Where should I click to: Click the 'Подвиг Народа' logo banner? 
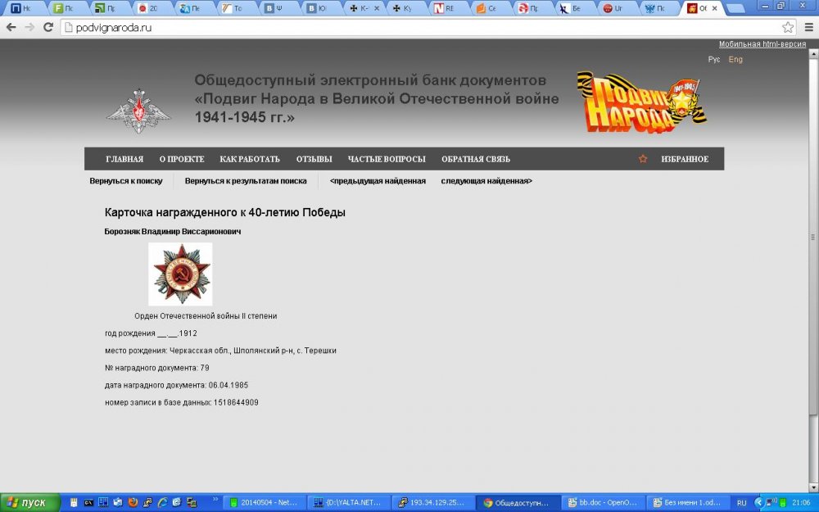pyautogui.click(x=641, y=102)
